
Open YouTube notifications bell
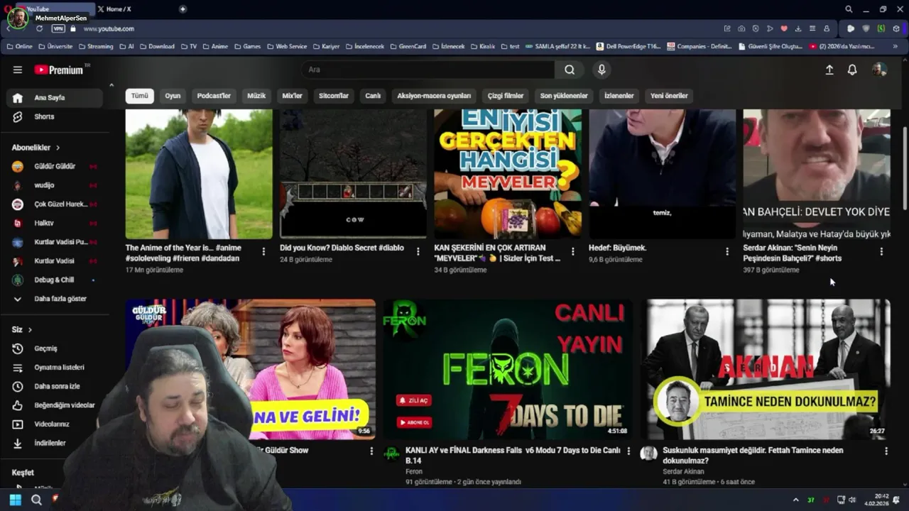click(852, 70)
